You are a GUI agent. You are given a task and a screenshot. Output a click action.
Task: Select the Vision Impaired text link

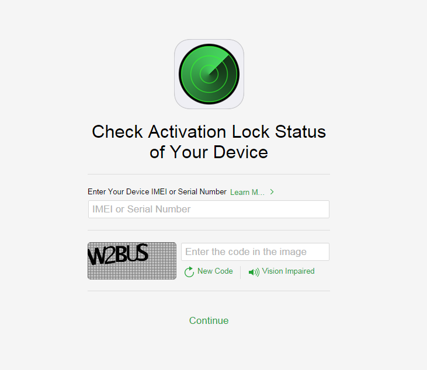pyautogui.click(x=288, y=271)
